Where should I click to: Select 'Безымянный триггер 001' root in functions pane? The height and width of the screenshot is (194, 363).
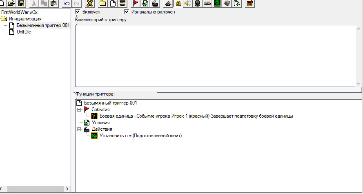click(x=110, y=103)
